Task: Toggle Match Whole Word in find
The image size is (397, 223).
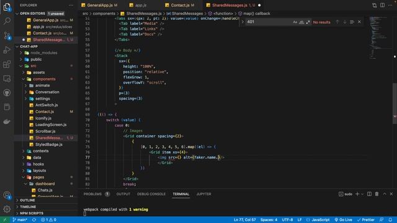Action: click(x=301, y=22)
